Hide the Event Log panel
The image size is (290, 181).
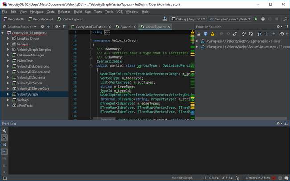286,123
